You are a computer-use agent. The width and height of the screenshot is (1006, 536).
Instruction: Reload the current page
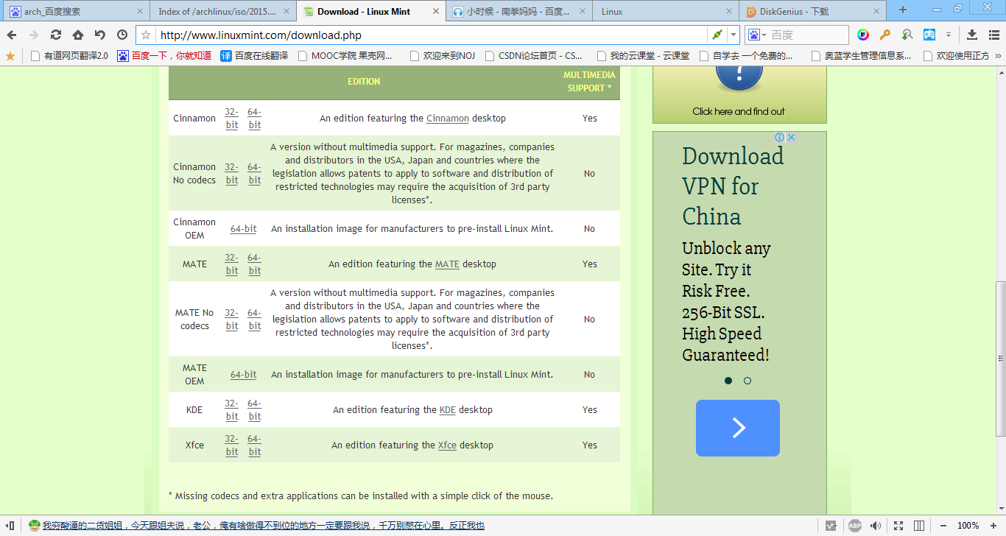[56, 35]
